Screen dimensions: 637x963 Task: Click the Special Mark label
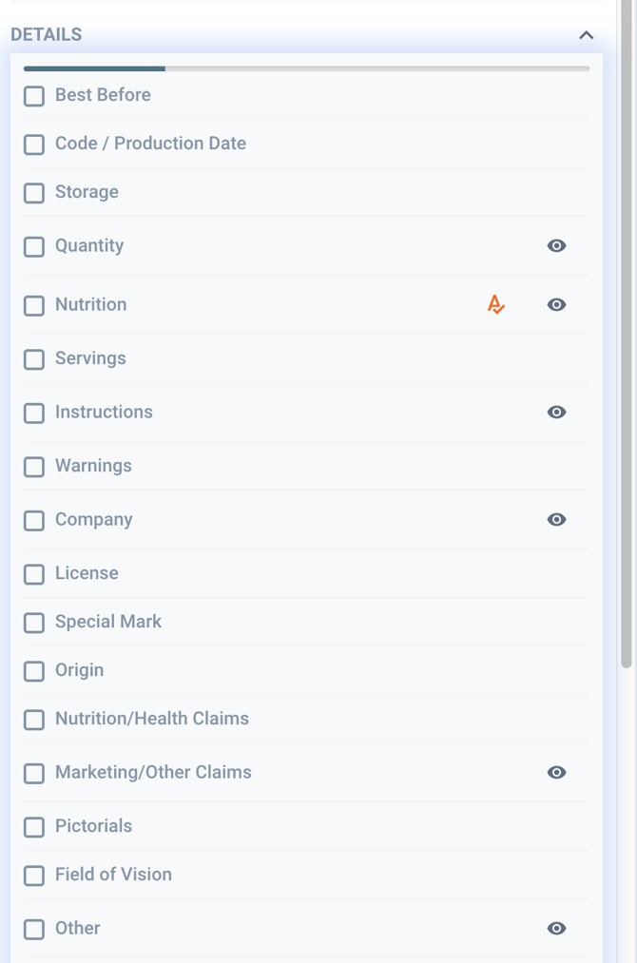pos(108,622)
